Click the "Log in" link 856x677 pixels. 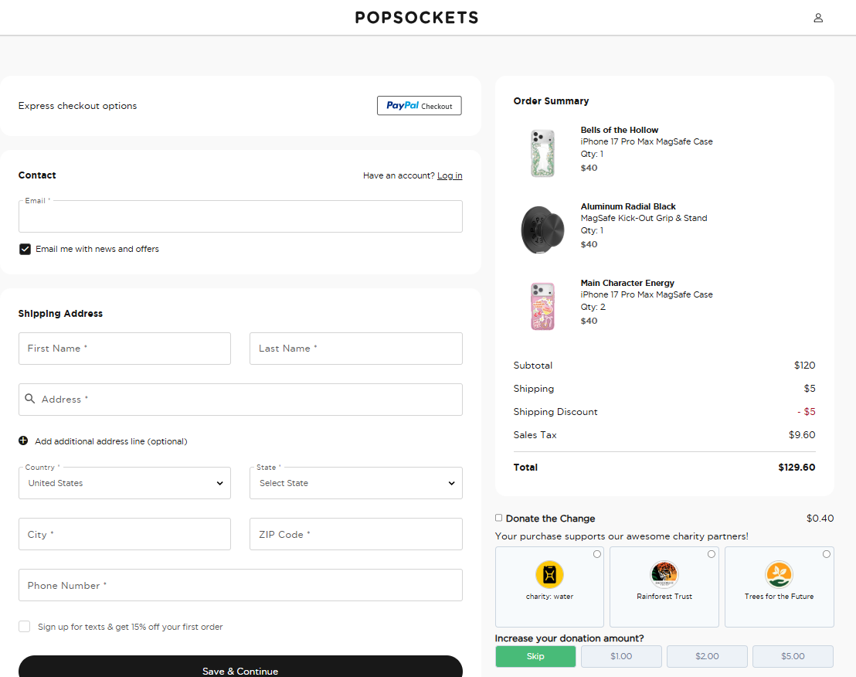[450, 175]
